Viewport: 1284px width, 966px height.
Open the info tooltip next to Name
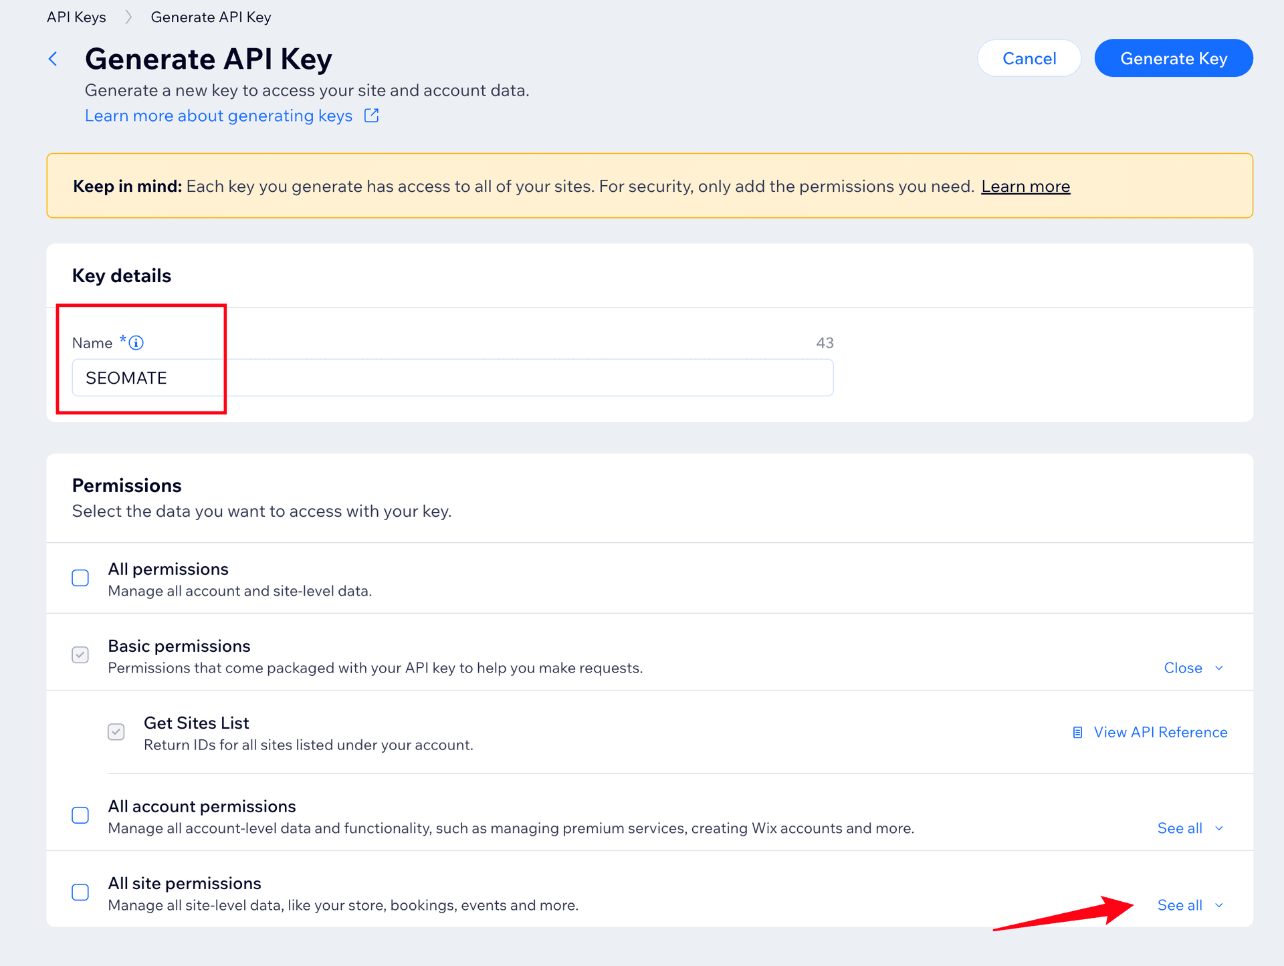[136, 342]
